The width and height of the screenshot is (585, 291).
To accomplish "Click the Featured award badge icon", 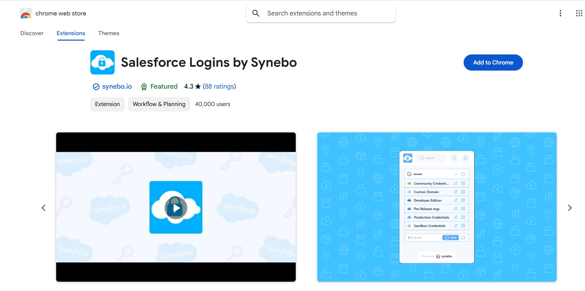I will pos(144,86).
